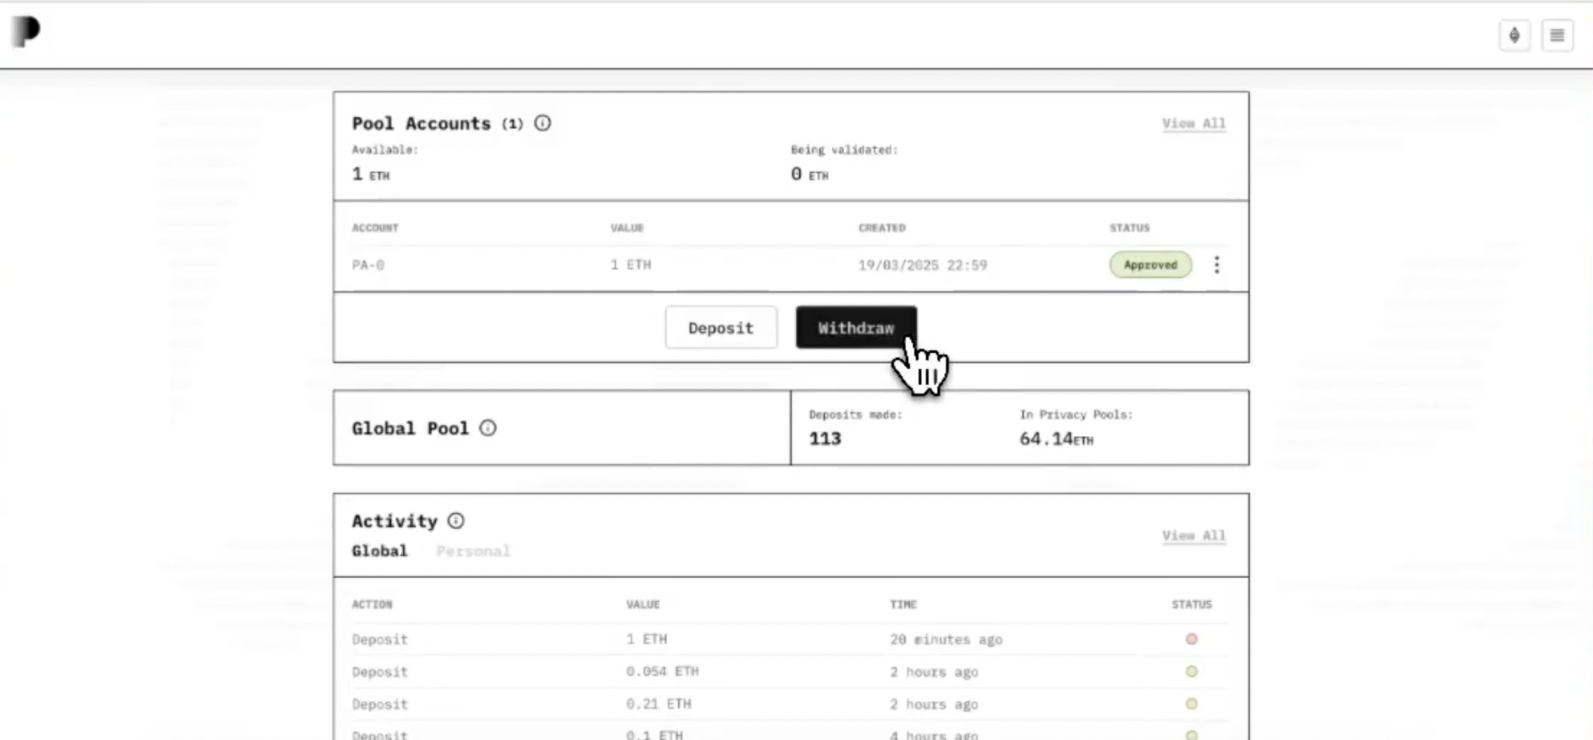Select the Global activity tab
The image size is (1593, 740).
379,551
